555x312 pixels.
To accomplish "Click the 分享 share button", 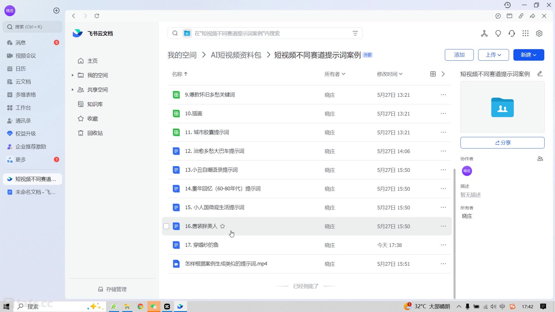I will 502,143.
